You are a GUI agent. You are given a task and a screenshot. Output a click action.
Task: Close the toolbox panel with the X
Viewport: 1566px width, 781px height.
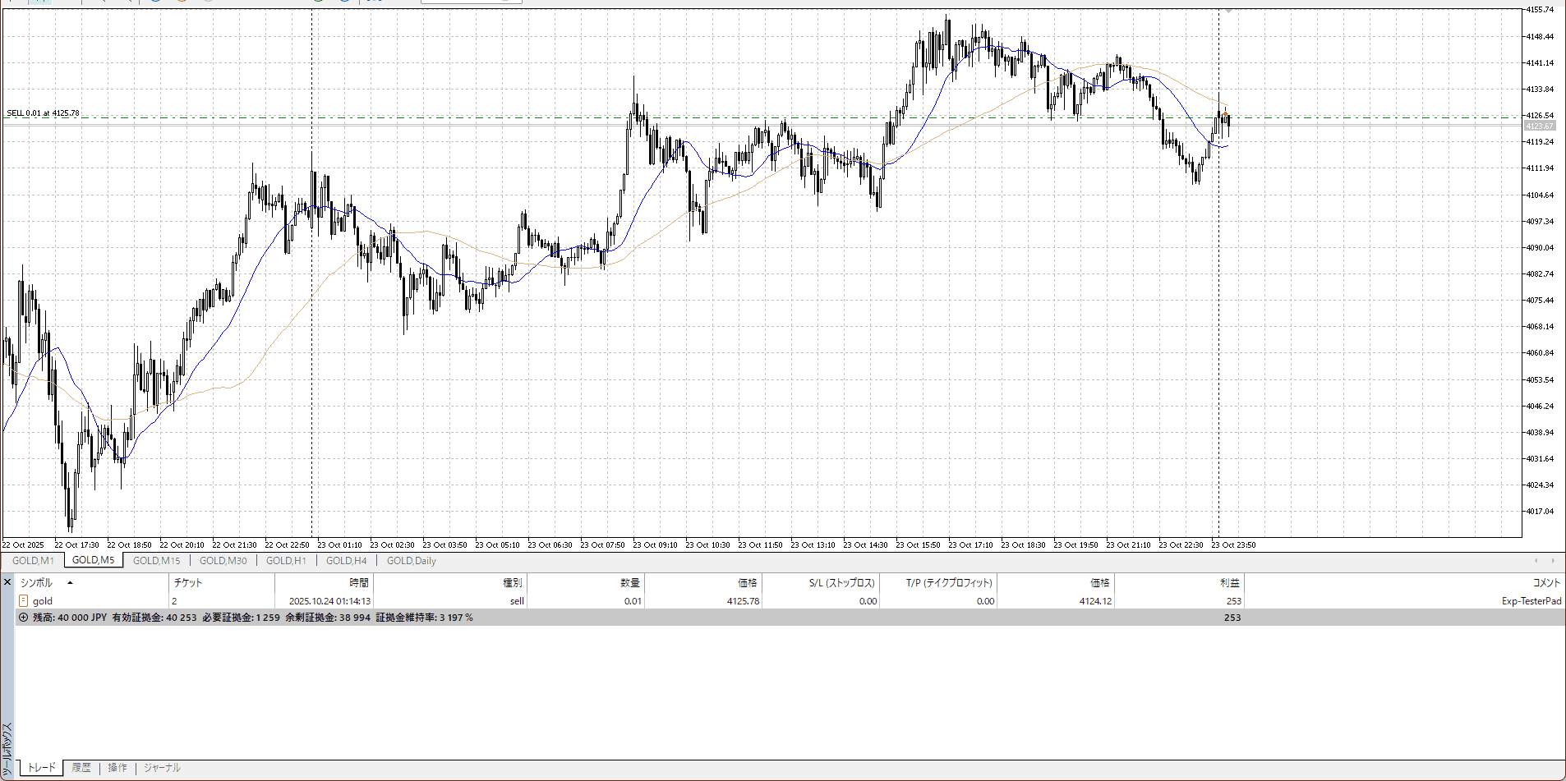[7, 582]
